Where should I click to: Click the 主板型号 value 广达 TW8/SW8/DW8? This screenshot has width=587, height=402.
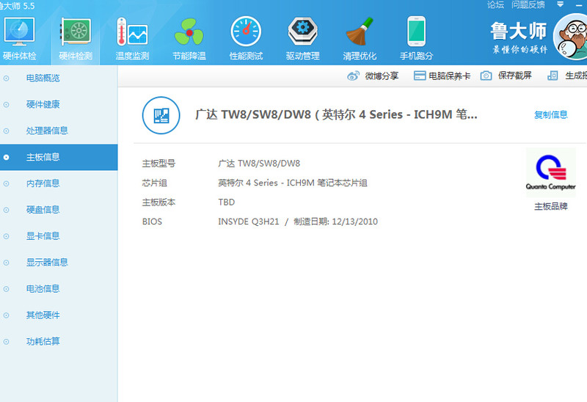[259, 164]
